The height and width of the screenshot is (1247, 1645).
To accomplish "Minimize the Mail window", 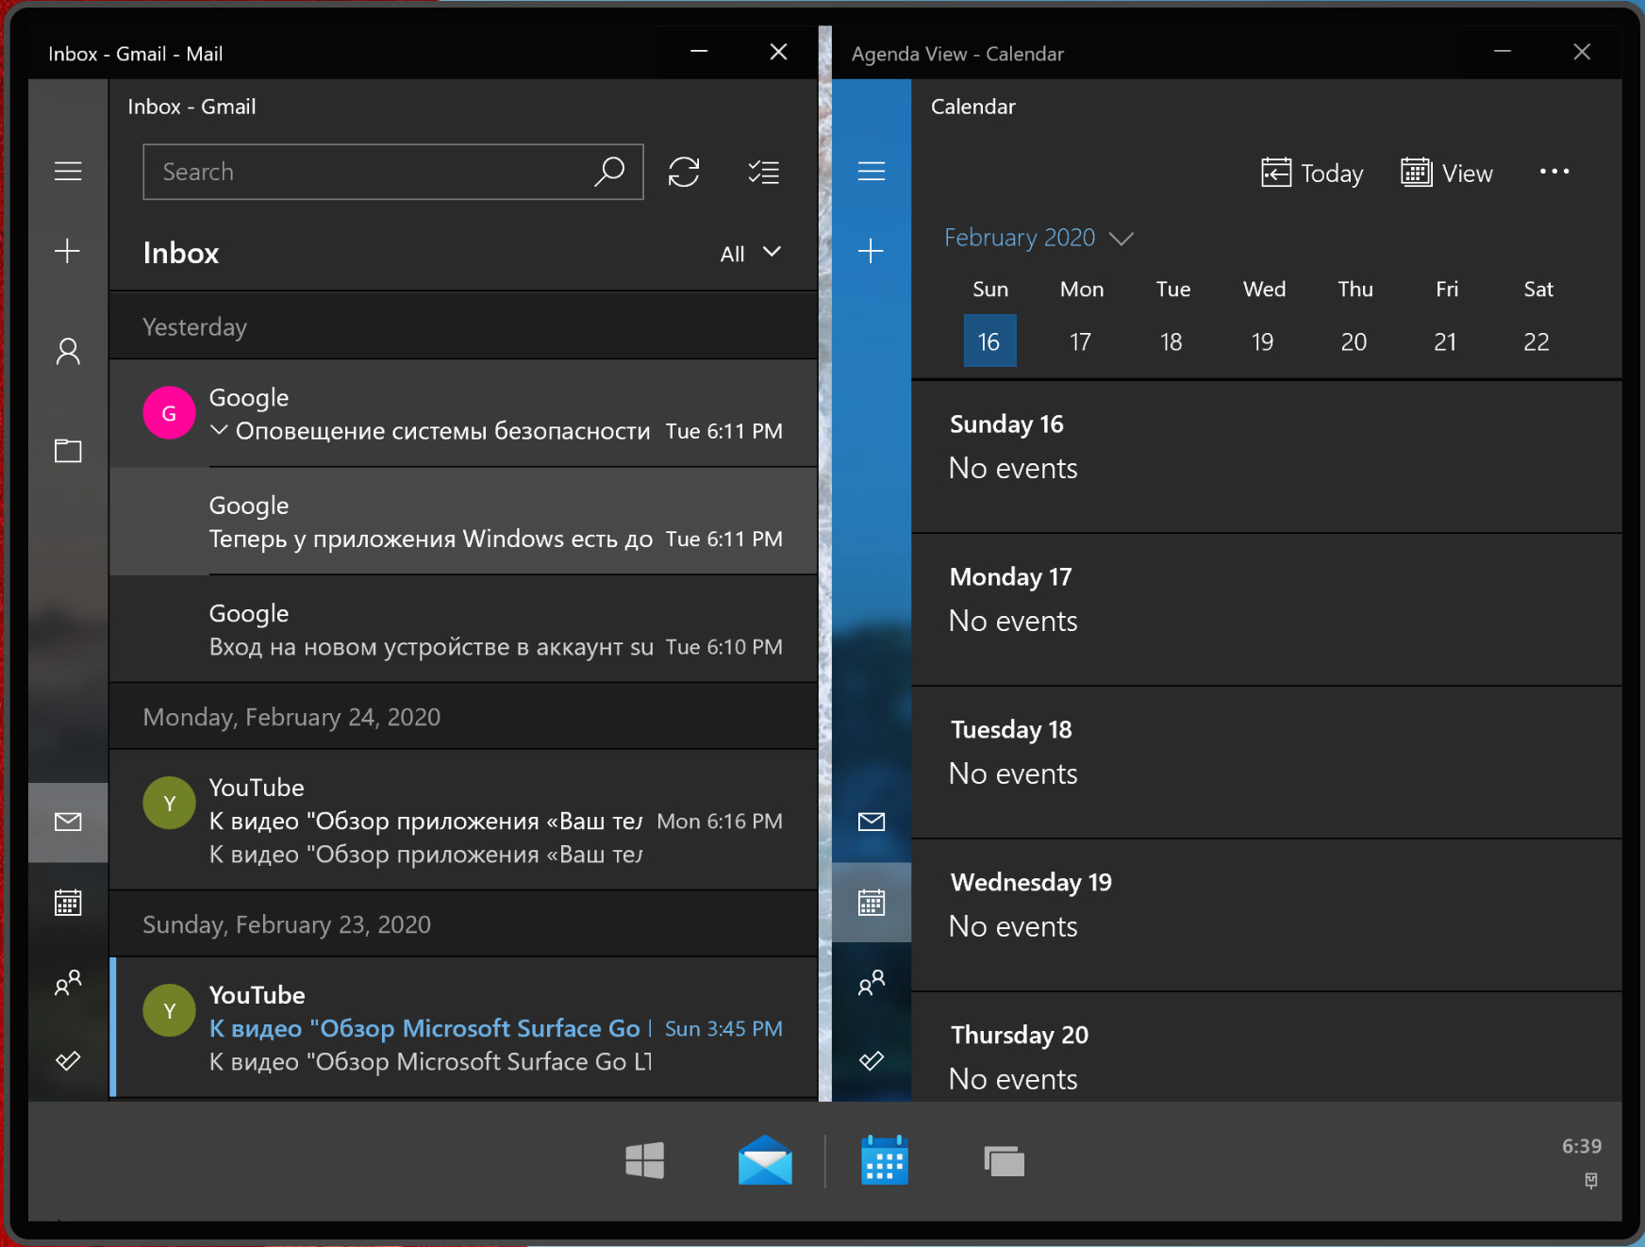I will [699, 52].
